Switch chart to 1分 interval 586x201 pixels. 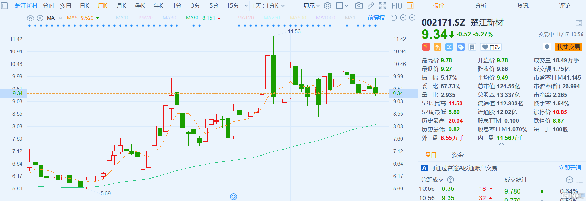click(x=177, y=6)
